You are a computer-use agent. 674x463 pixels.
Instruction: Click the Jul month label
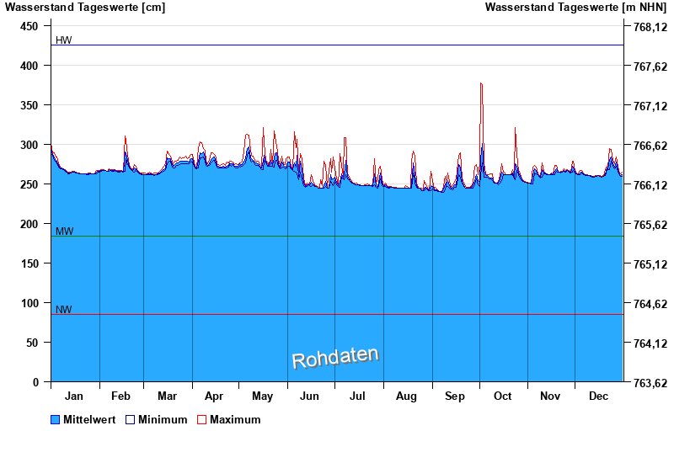pos(357,396)
